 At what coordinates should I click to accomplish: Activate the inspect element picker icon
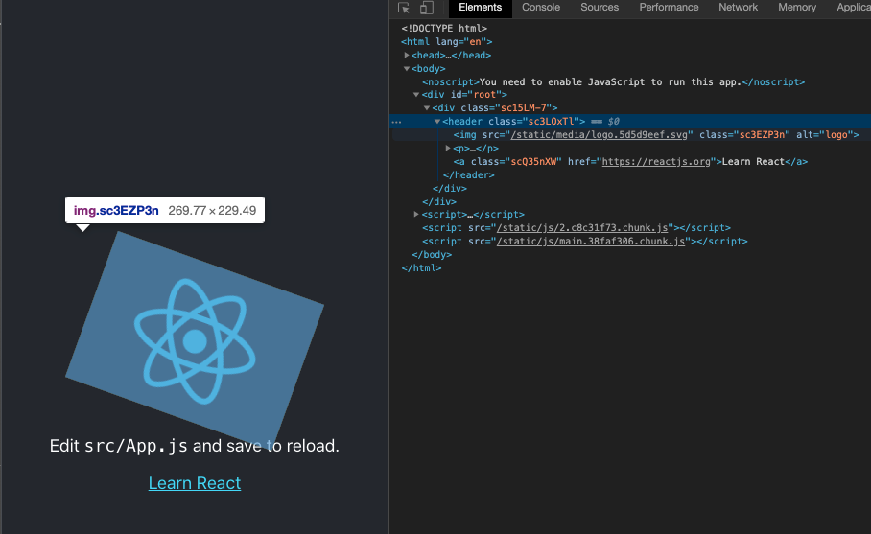tap(404, 8)
